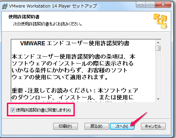This screenshot has height=138, width=176.
Task: Click the disabled maximize button in title bar
Action: pyautogui.click(x=150, y=5)
